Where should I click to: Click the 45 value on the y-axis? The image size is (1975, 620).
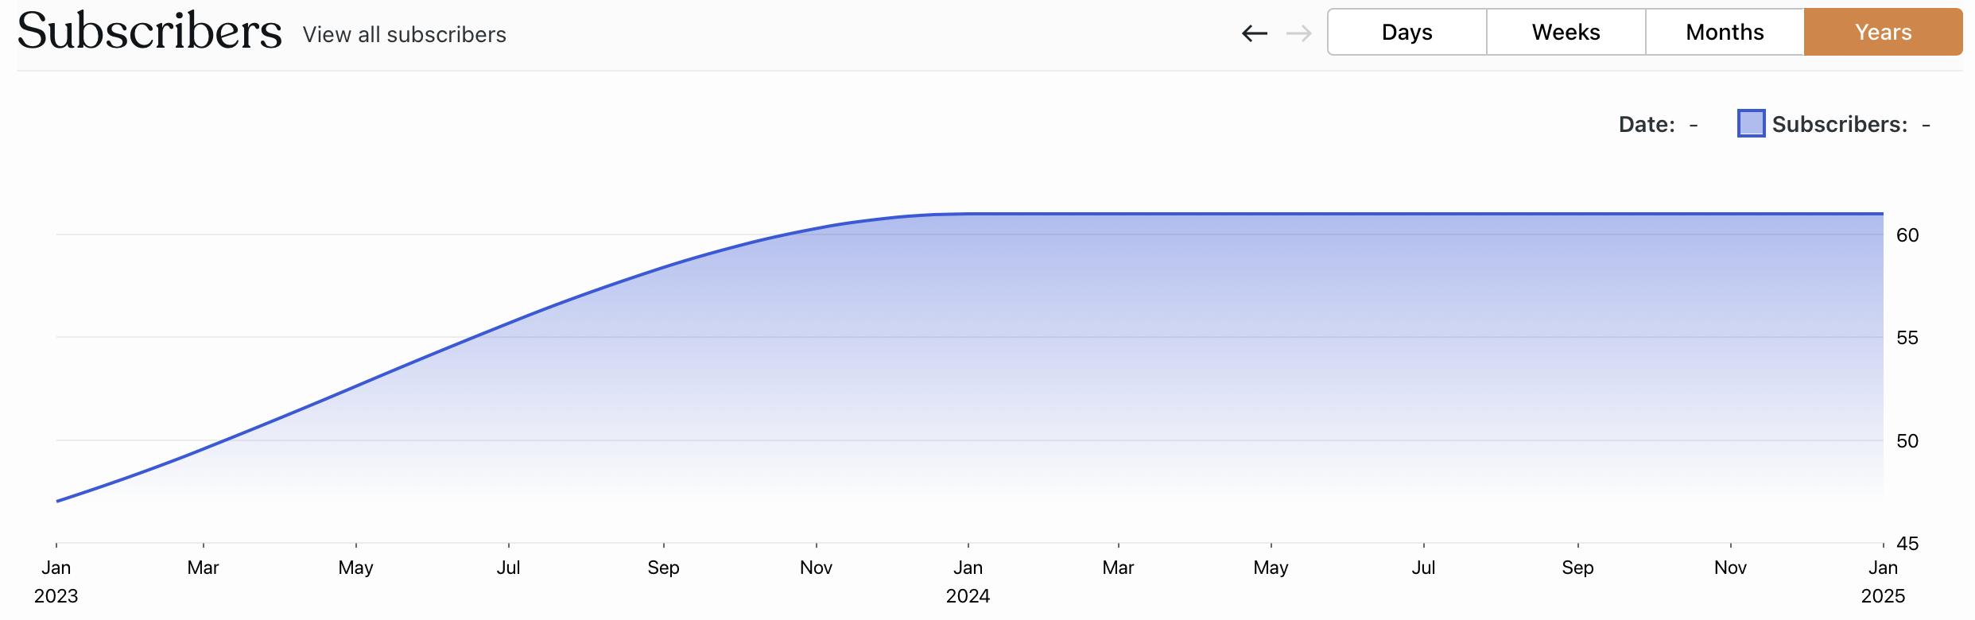pos(1907,544)
